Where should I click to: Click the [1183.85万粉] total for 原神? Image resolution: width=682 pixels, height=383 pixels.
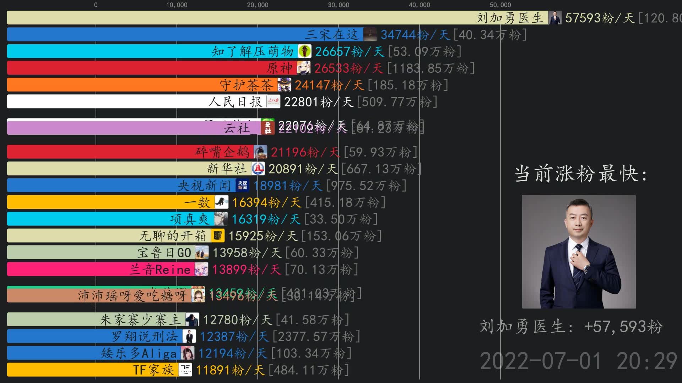point(431,68)
